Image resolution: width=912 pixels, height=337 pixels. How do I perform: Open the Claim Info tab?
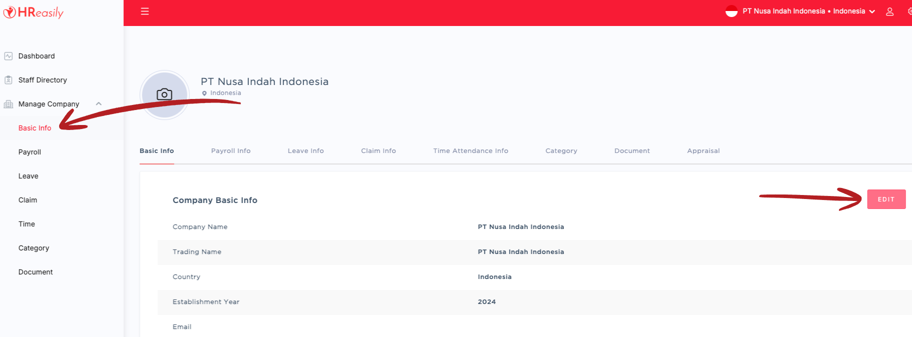[379, 150]
